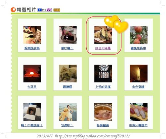Click the 生魚片握壽司 caption link
This screenshot has width=166, height=139.
pyautogui.click(x=138, y=125)
